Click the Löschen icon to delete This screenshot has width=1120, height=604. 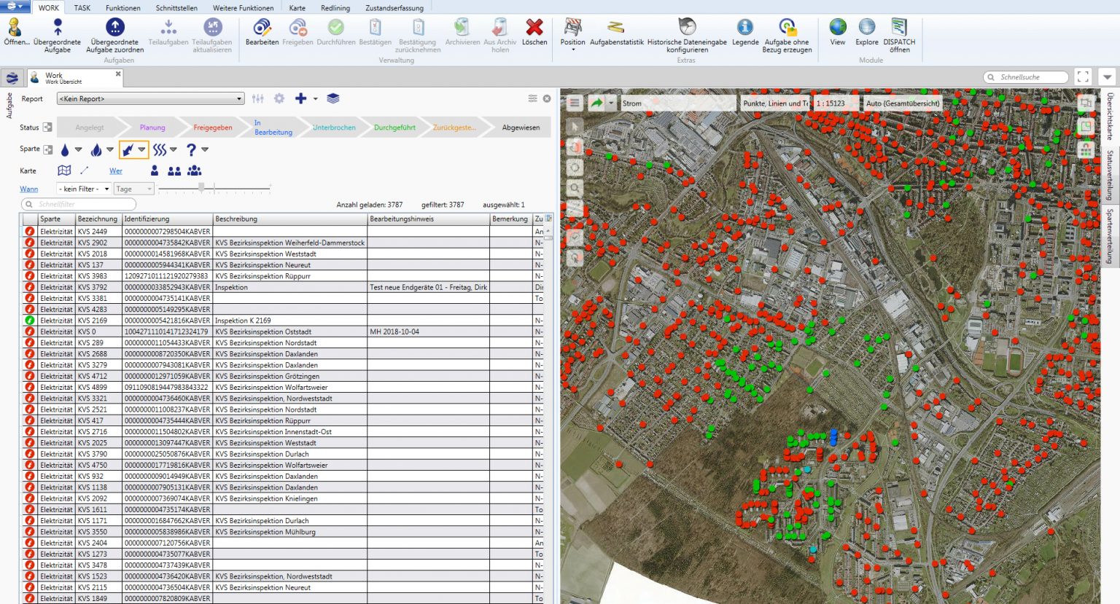click(x=534, y=31)
